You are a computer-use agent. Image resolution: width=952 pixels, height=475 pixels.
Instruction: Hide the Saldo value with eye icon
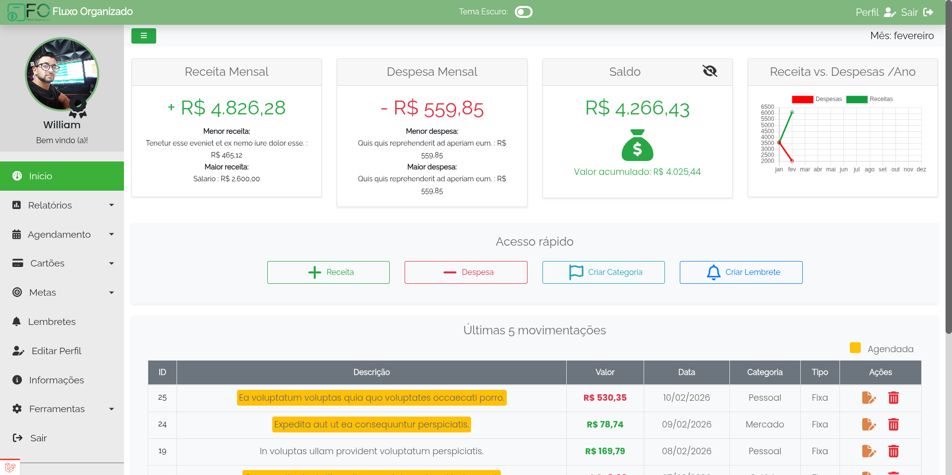710,71
